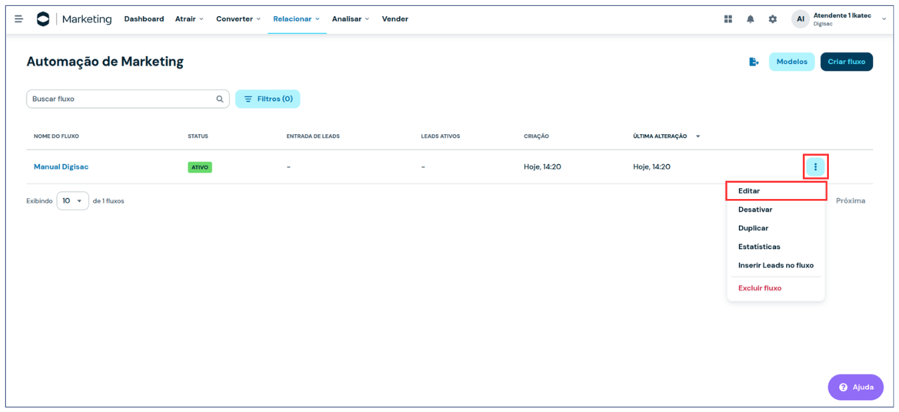This screenshot has width=899, height=412.
Task: Click the Criar fluxo button
Action: [846, 62]
